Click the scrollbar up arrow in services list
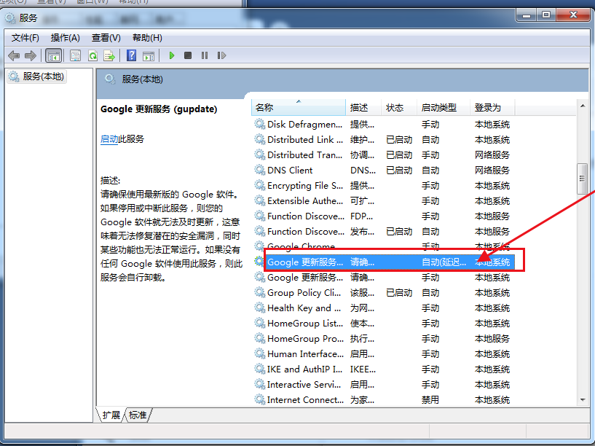595x446 pixels. coord(583,106)
